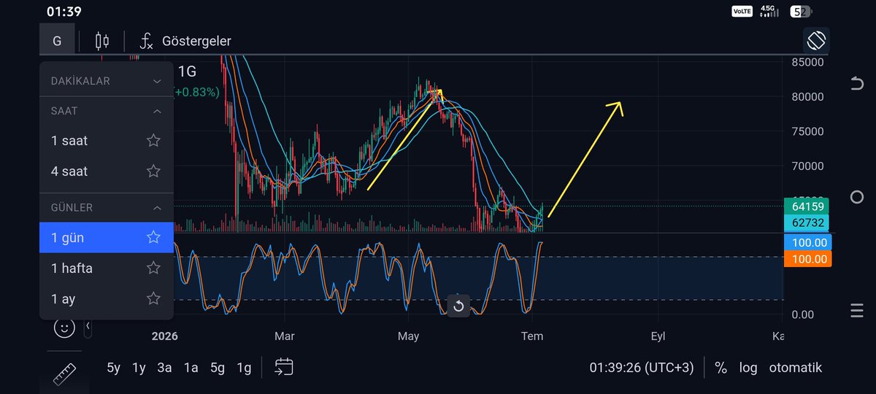Image resolution: width=876 pixels, height=394 pixels.
Task: Tap the 2026 time axis label
Action: tap(165, 336)
